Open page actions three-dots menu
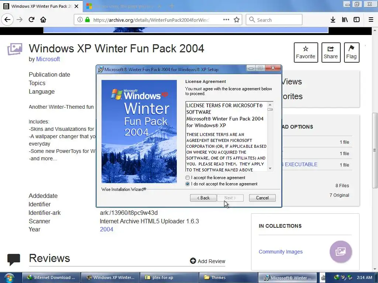 tap(226, 20)
